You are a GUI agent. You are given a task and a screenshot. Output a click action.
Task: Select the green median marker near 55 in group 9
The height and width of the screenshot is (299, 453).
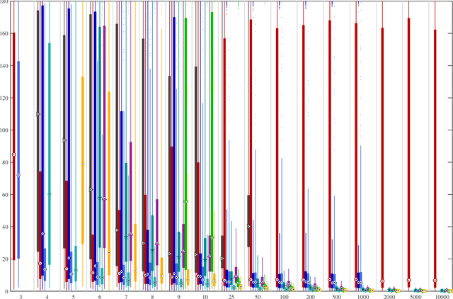[185, 201]
